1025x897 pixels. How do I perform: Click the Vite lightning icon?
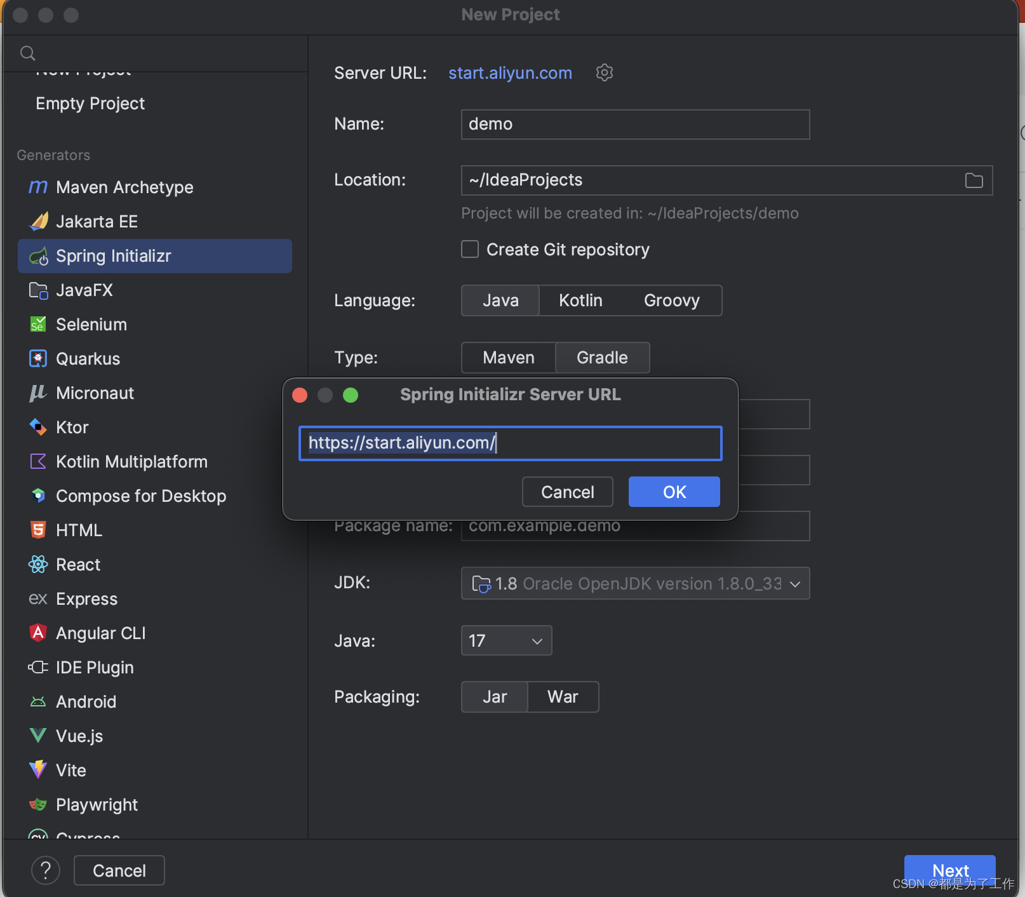pyautogui.click(x=38, y=770)
